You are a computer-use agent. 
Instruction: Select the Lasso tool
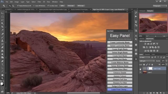[x=2, y=20]
